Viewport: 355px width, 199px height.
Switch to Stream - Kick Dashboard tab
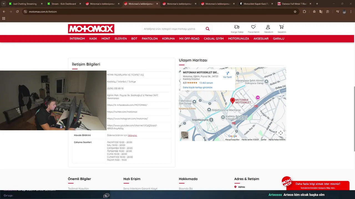(64, 4)
